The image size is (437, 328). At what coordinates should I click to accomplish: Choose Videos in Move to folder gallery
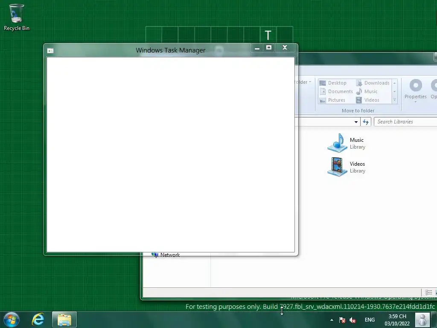[367, 100]
